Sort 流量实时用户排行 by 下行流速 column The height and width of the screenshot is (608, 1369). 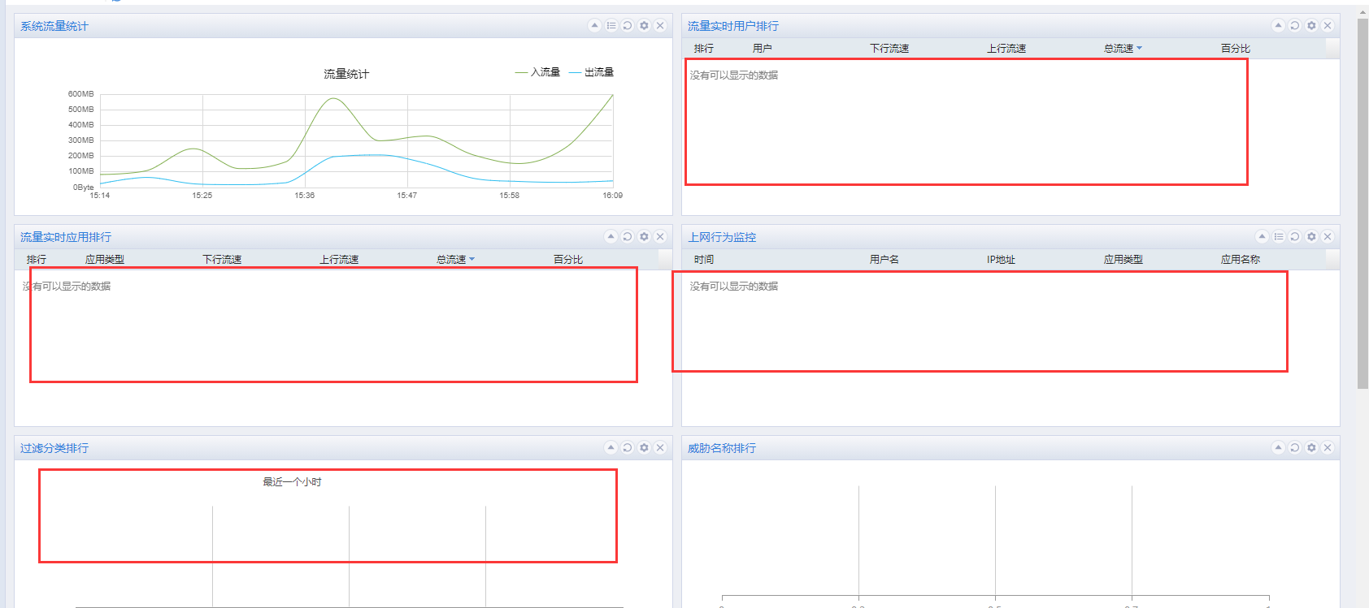click(889, 49)
